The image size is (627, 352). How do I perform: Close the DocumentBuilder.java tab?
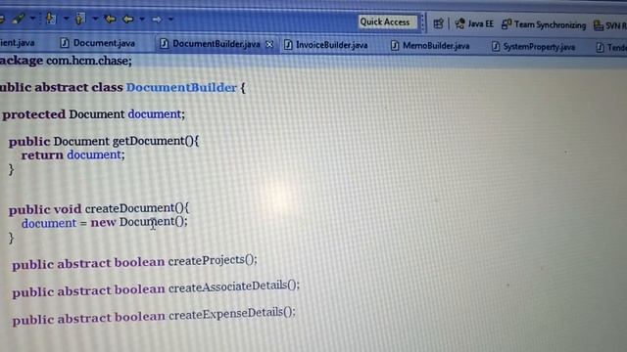click(x=269, y=45)
